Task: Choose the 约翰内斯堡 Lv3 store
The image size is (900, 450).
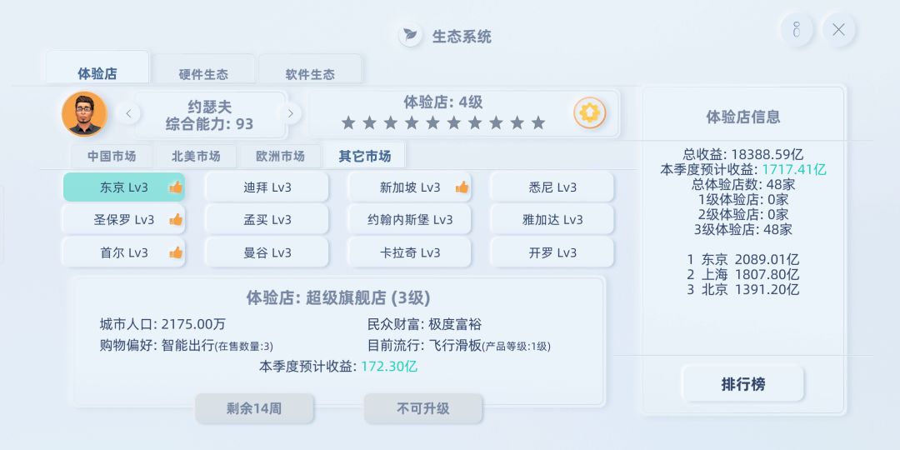Action: click(410, 220)
